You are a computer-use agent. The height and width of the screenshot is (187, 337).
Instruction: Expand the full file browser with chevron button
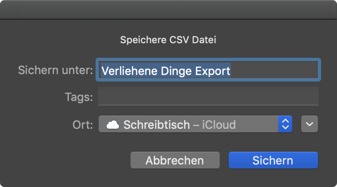310,124
